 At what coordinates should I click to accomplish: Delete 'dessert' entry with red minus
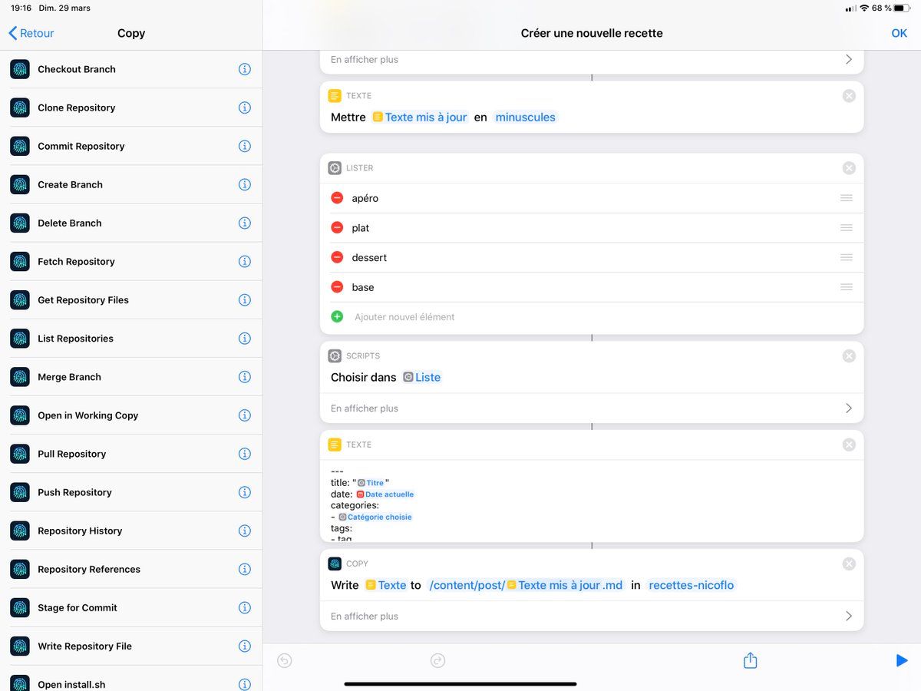(337, 257)
